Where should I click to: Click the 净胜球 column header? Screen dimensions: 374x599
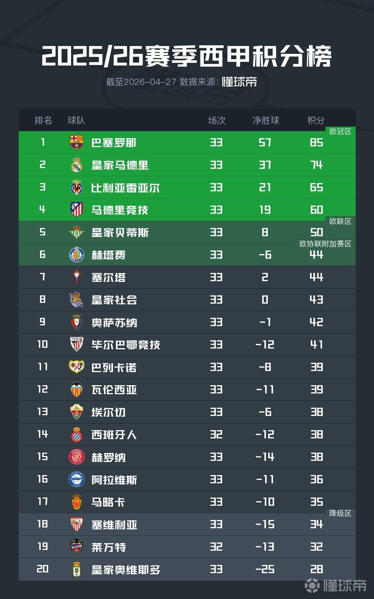[x=266, y=120]
